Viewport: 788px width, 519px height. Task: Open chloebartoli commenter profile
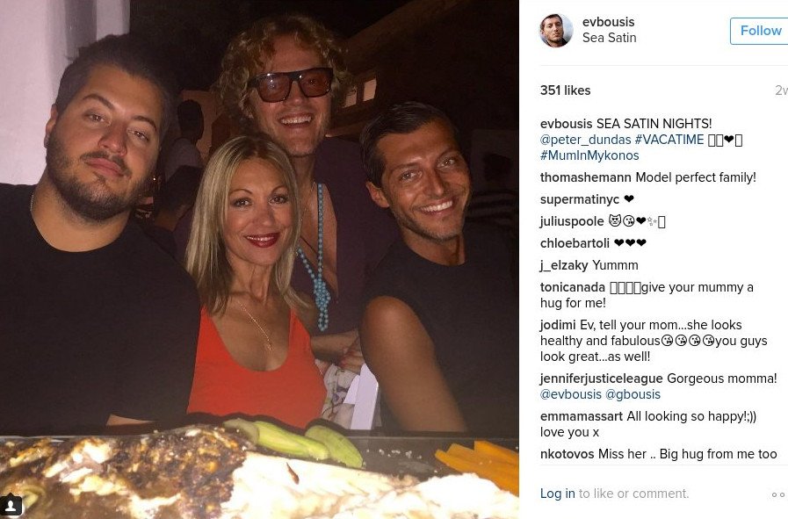point(575,243)
